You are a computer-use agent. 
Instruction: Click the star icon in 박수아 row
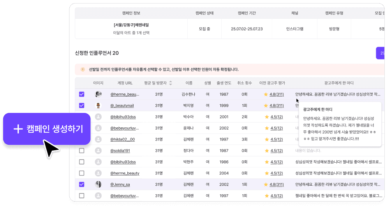(267, 117)
